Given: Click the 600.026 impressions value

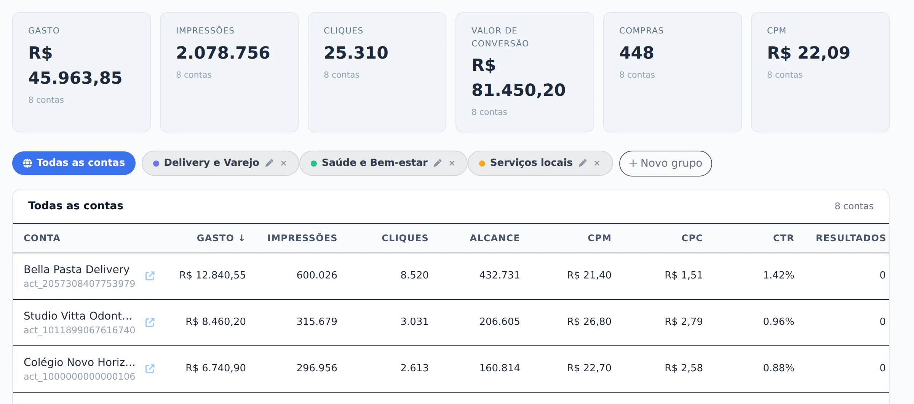Looking at the screenshot, I should point(317,275).
